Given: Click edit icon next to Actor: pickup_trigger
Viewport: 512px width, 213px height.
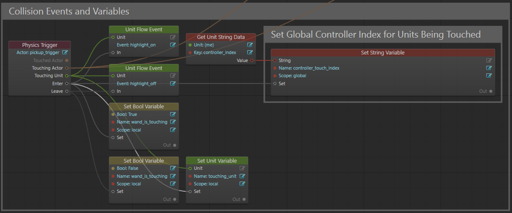Looking at the screenshot, I should click(x=65, y=52).
